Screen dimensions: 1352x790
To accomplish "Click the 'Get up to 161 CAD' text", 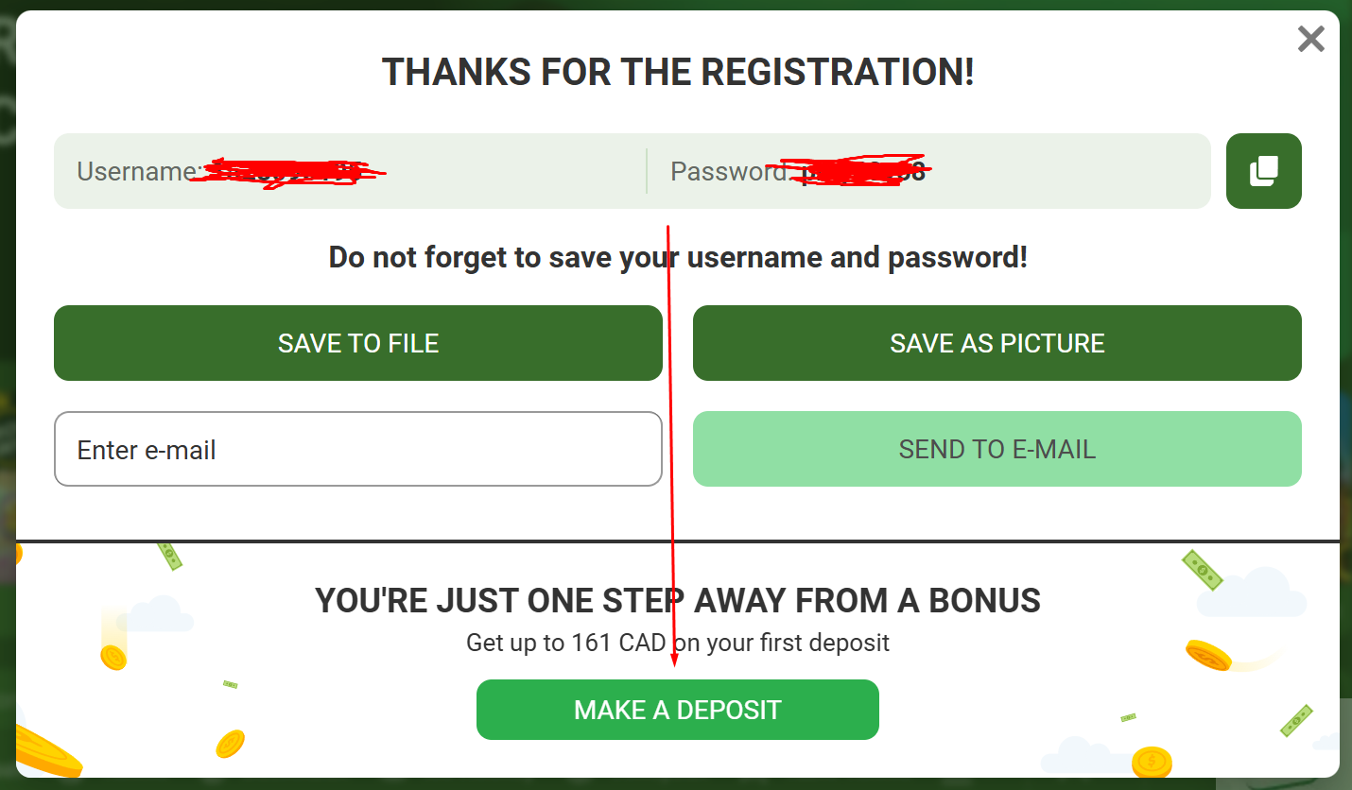I will point(677,644).
